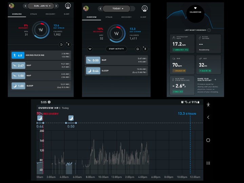Go to previous day from Today screen
Image resolution: width=244 pixels, height=183 pixels.
click(x=100, y=8)
